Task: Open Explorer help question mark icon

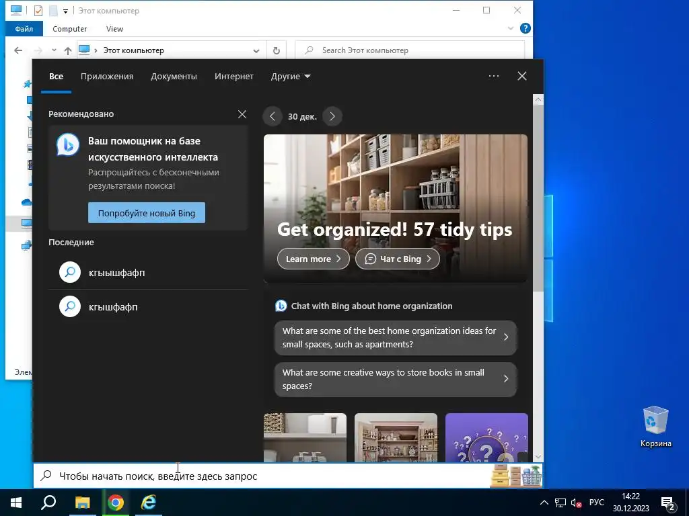Action: 525,28
